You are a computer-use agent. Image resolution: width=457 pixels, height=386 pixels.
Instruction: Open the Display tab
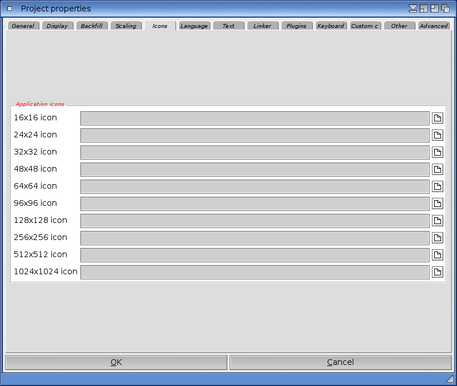coord(57,26)
